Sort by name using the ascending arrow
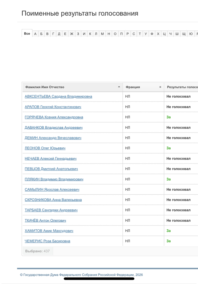The width and height of the screenshot is (198, 284). click(119, 87)
